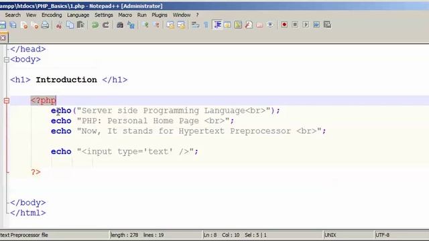Toggle Show All Characters pilcrow icon
Screen dimensions: 429x241
pyautogui.click(x=206, y=25)
